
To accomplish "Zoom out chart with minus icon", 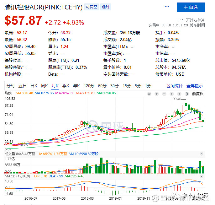I will [x=164, y=94].
